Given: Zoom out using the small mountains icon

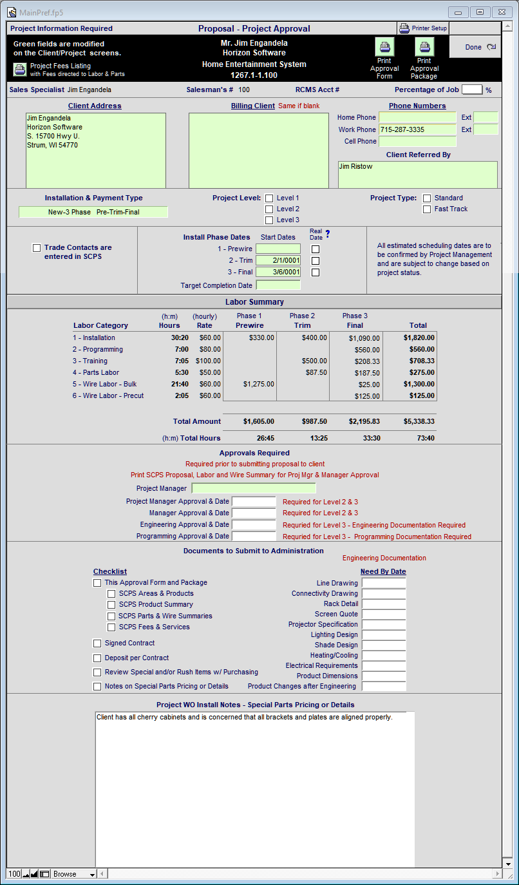Looking at the screenshot, I should click(26, 874).
